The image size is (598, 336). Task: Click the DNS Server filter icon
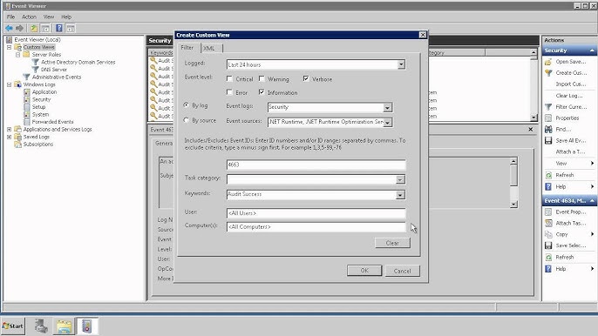36,70
